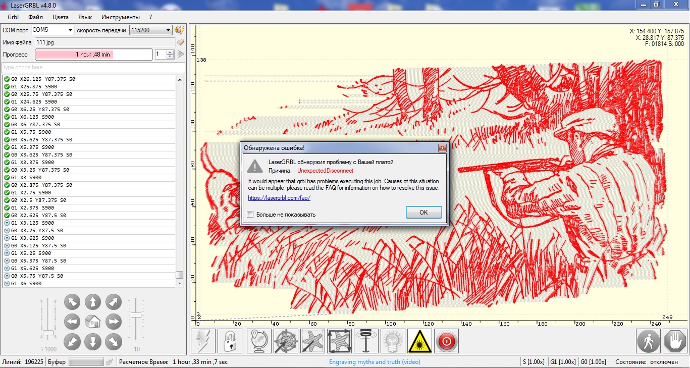The height and width of the screenshot is (368, 690).
Task: Jog the laser diagonally up-right
Action: [113, 302]
